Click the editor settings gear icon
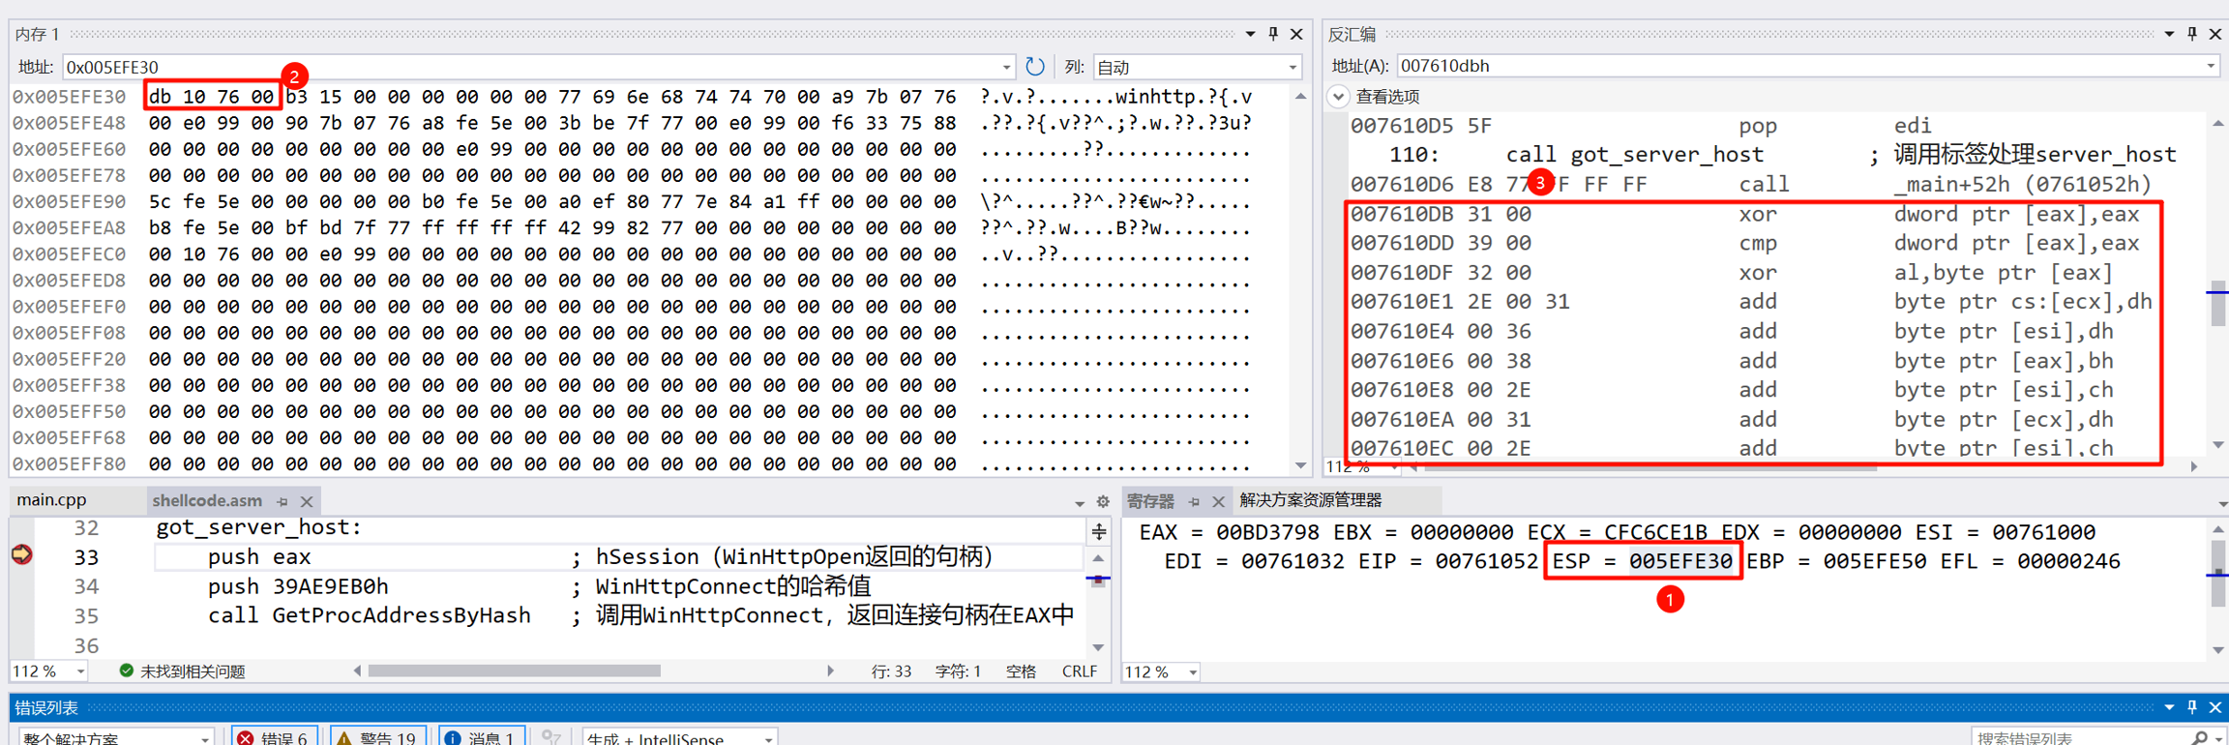This screenshot has width=2229, height=745. coord(1103,501)
